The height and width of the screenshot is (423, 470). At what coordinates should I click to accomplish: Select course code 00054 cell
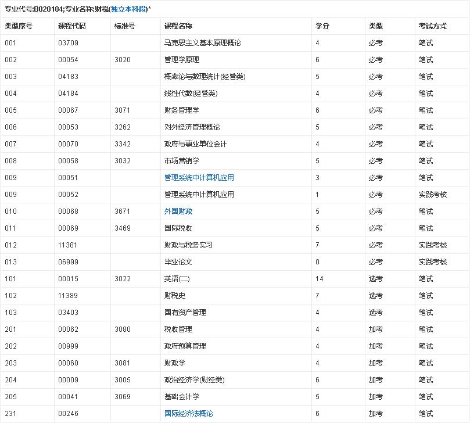[68, 60]
